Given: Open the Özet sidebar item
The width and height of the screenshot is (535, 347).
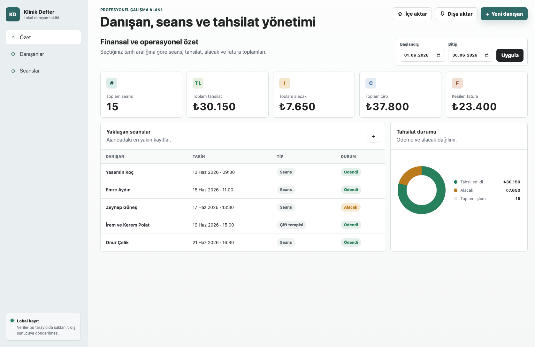Looking at the screenshot, I should click(x=43, y=37).
